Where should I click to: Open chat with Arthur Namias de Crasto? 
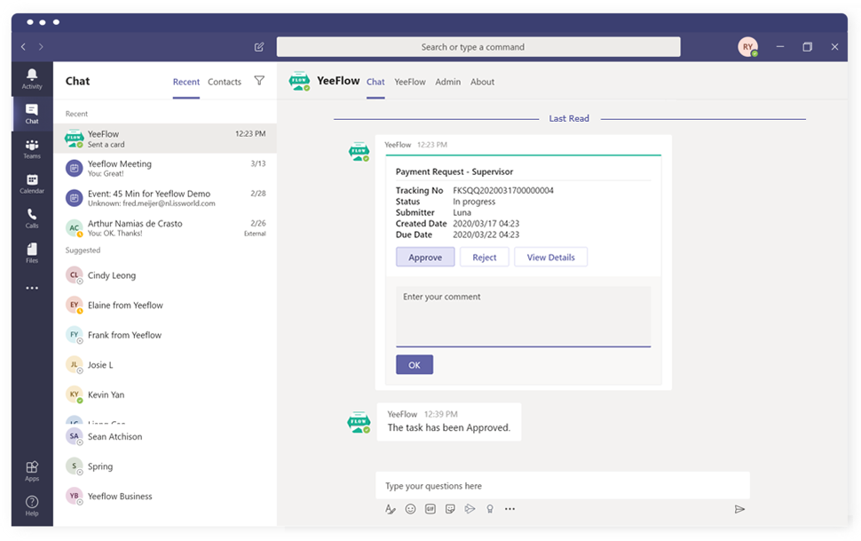(165, 227)
